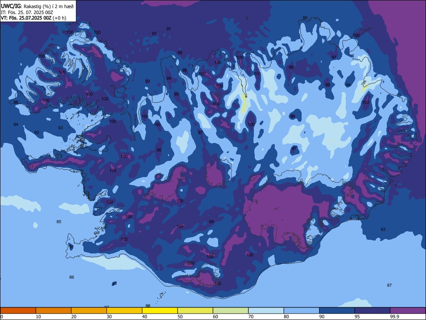Viewport: 426px width, 320px height.
Task: Click the legend label 30
Action: tap(109, 317)
